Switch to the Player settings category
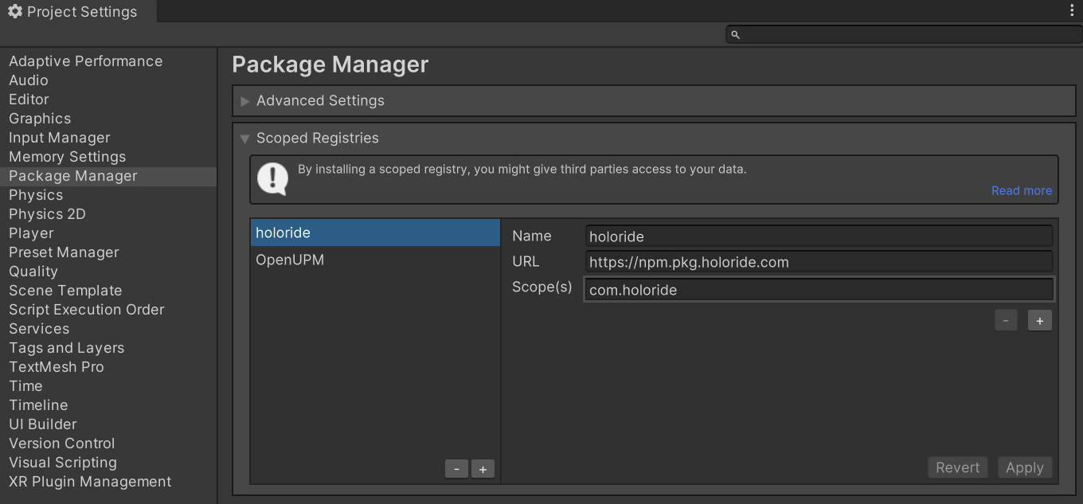 pos(31,233)
